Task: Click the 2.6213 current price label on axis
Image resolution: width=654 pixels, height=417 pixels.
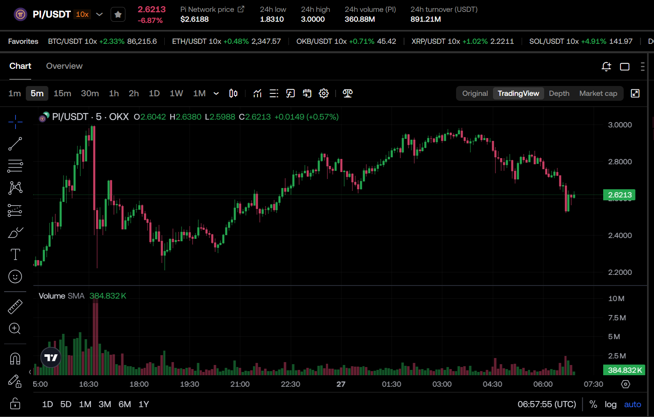Action: click(619, 195)
